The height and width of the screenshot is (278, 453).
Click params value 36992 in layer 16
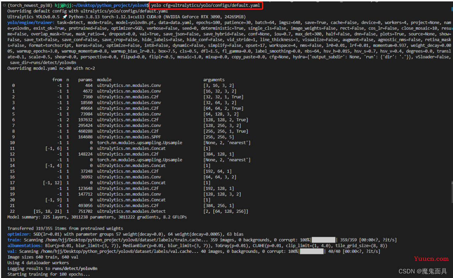coord(87,177)
